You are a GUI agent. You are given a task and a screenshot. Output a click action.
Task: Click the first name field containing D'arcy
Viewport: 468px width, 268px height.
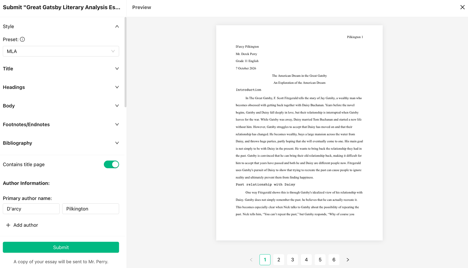31,209
